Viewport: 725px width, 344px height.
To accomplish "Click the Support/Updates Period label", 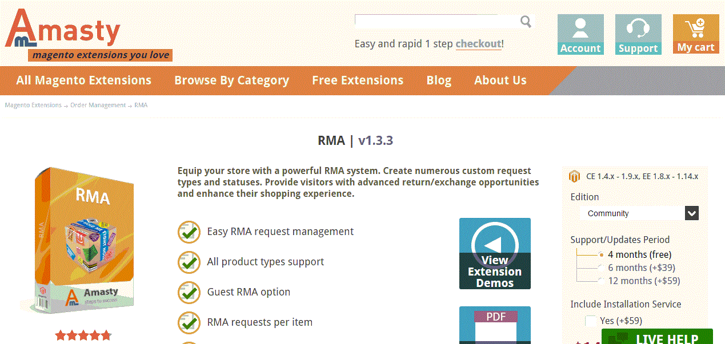I will pyautogui.click(x=620, y=240).
